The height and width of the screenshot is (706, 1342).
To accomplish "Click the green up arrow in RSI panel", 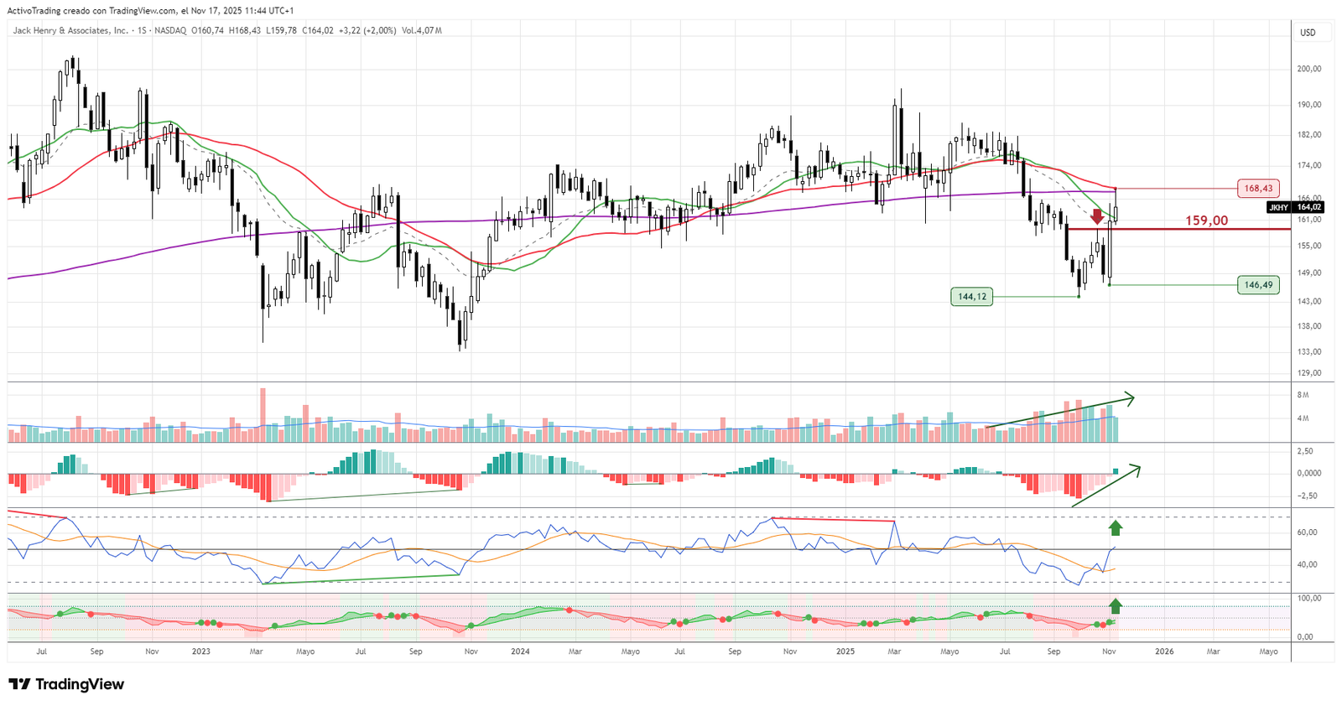I will 1115,527.
